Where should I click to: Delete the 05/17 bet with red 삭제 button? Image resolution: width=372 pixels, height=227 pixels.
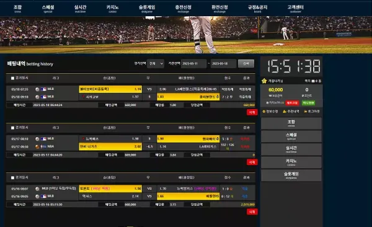point(252,162)
